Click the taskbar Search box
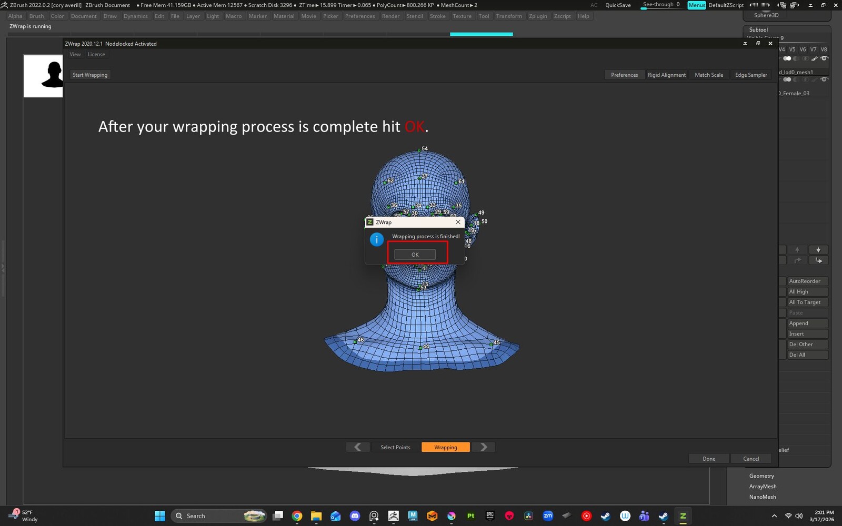842x526 pixels. coord(219,516)
